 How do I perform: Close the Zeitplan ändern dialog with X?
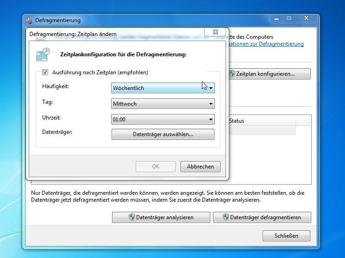point(215,32)
